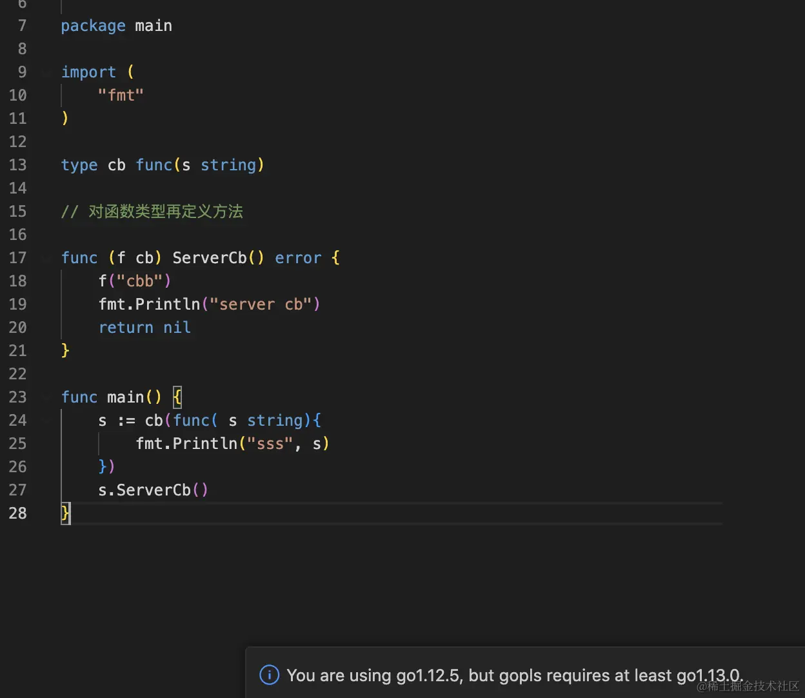The width and height of the screenshot is (805, 698).
Task: Click the 'import' keyword
Action: click(89, 73)
